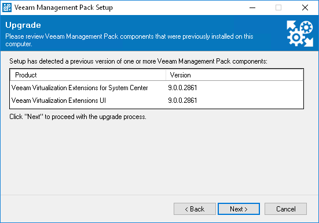The image size is (319, 223).
Task: Click the Product column header
Action: 88,75
